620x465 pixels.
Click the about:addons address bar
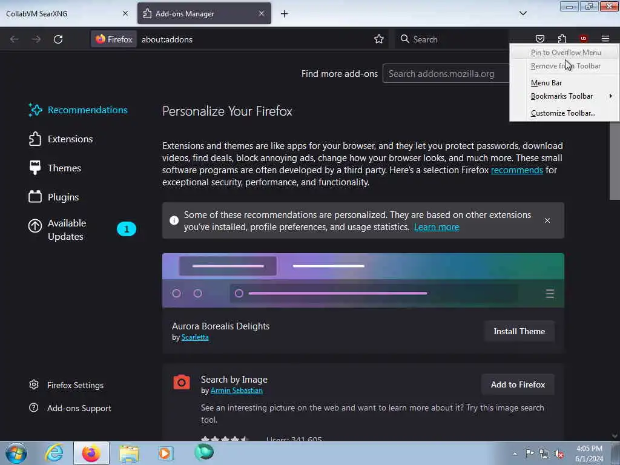coord(253,39)
